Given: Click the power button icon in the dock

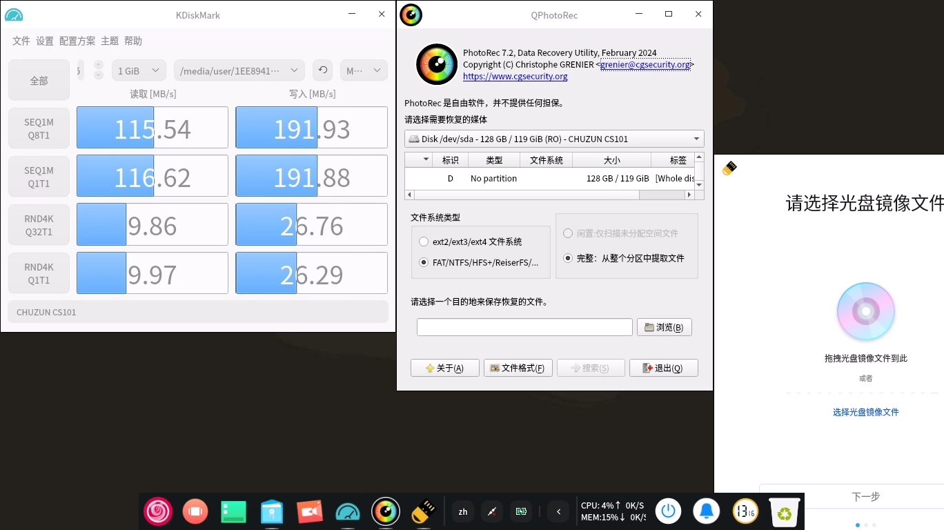Looking at the screenshot, I should (x=668, y=511).
